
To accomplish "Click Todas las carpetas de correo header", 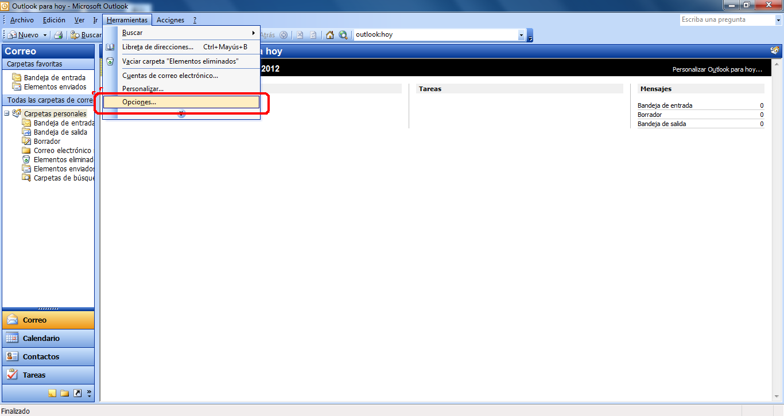I will [x=48, y=100].
